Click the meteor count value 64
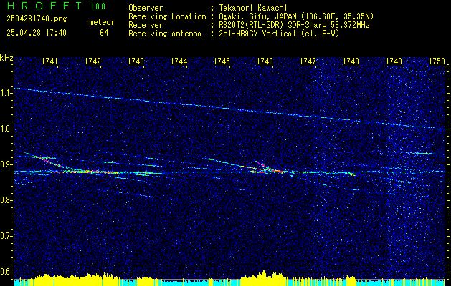 pos(104,33)
